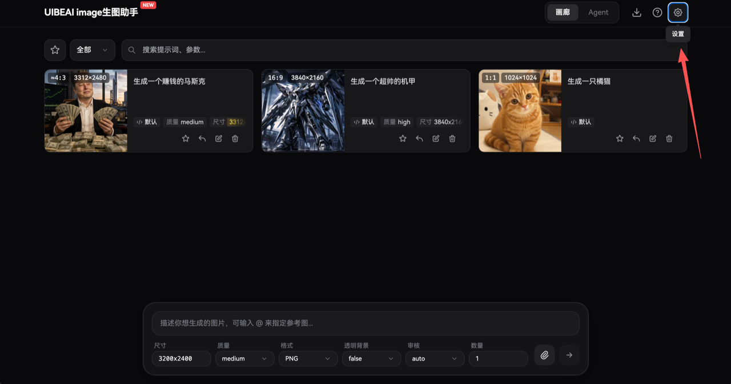731x384 pixels.
Task: Click the 3312×2480 resolution badge
Action: coord(90,78)
